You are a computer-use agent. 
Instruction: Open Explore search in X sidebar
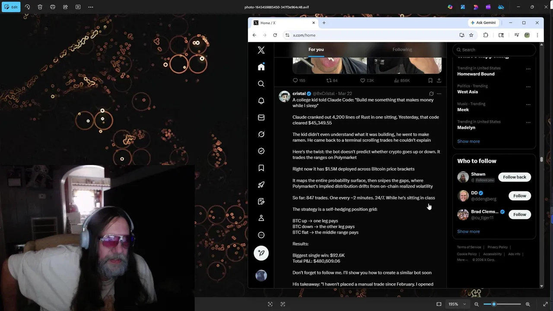coord(261,84)
